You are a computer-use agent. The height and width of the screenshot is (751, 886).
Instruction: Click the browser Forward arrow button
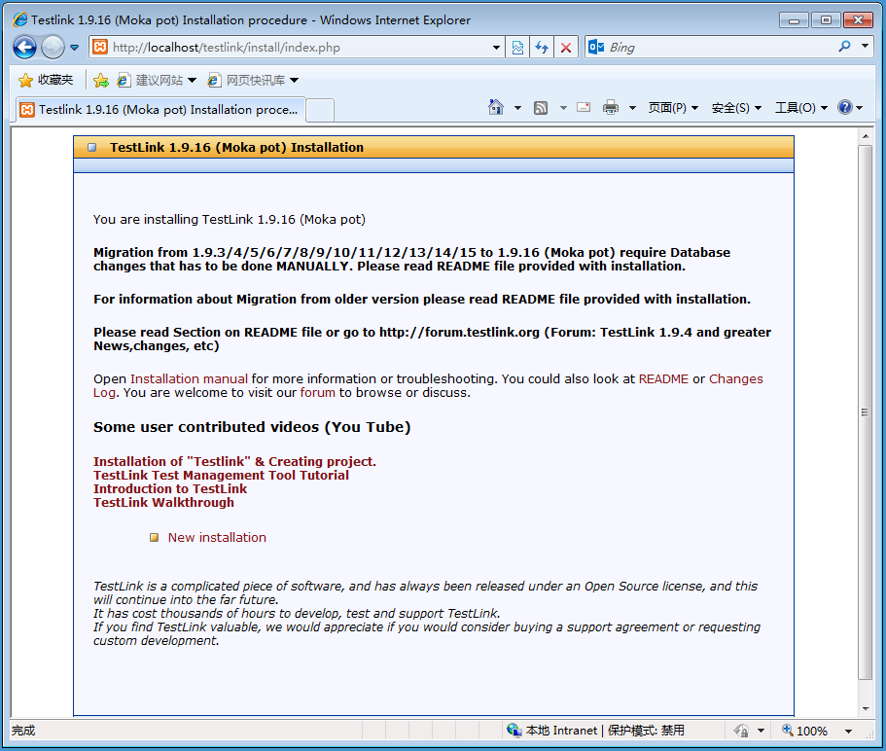(x=53, y=48)
